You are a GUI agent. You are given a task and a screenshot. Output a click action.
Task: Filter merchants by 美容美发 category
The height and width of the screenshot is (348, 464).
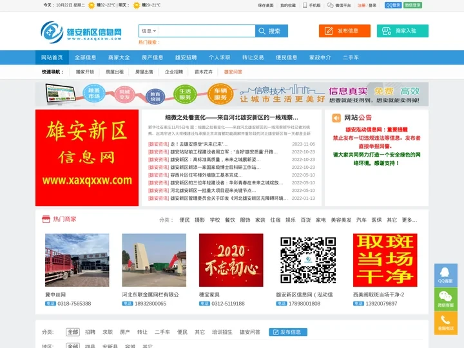tap(341, 220)
